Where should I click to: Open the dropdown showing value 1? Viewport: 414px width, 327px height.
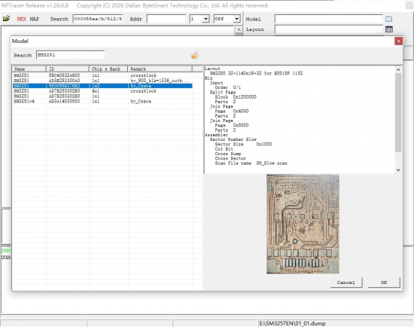pos(205,19)
